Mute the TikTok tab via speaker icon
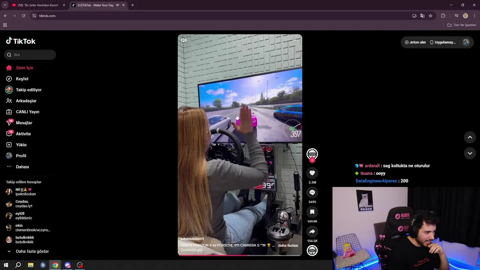The image size is (480, 270). coord(118,5)
